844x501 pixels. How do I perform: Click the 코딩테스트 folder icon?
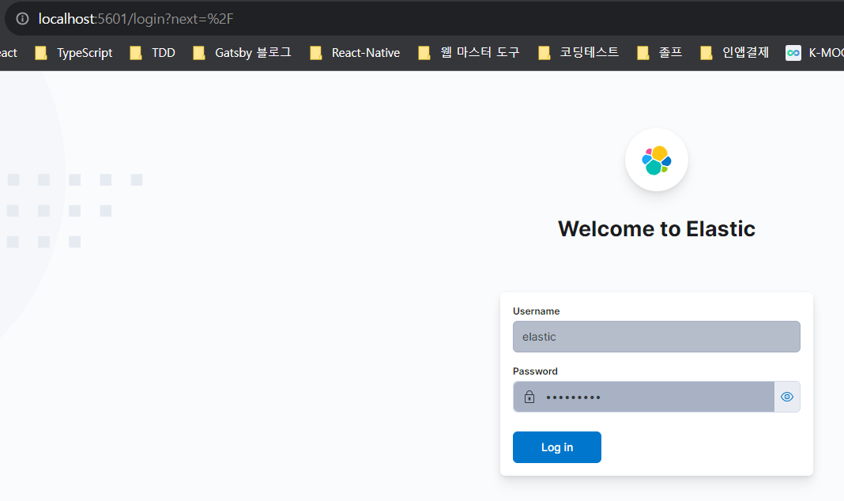(x=544, y=53)
